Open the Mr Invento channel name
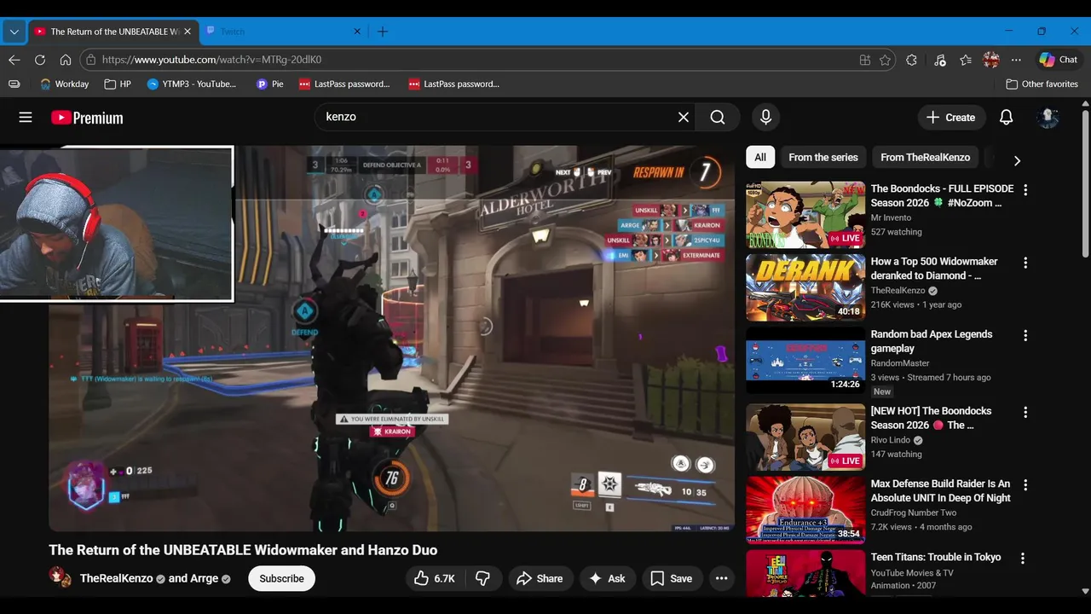 click(891, 218)
